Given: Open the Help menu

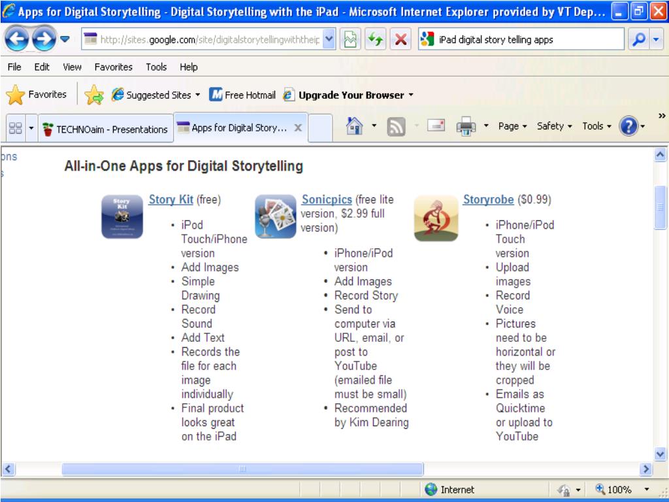Looking at the screenshot, I should point(189,67).
